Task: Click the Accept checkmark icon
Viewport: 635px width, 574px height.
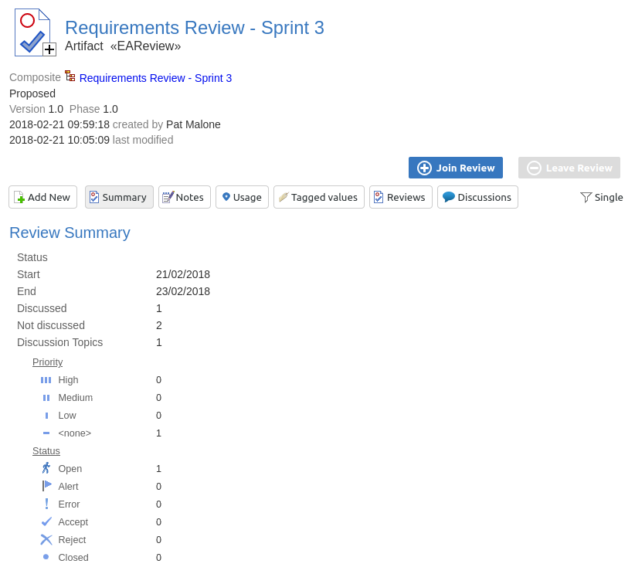Action: (46, 521)
